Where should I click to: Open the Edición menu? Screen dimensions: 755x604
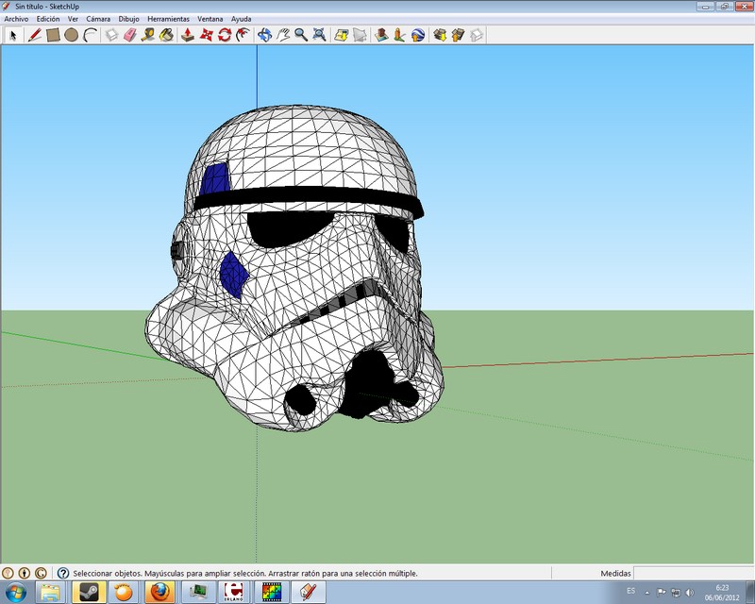pyautogui.click(x=48, y=19)
